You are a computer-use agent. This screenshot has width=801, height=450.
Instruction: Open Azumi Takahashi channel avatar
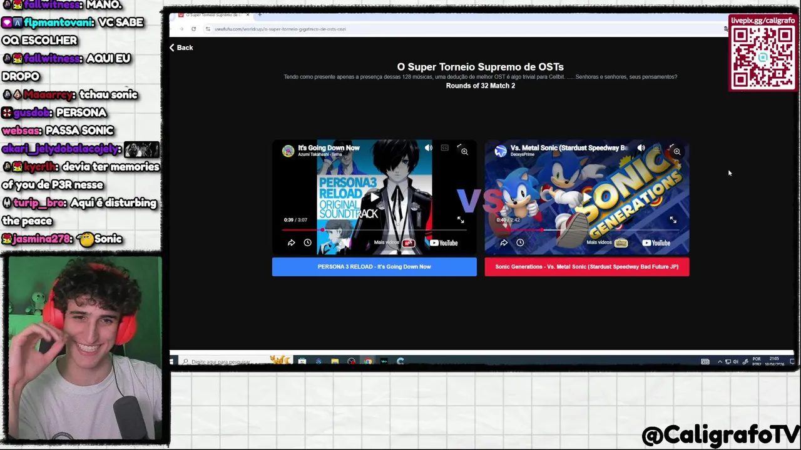click(x=288, y=151)
